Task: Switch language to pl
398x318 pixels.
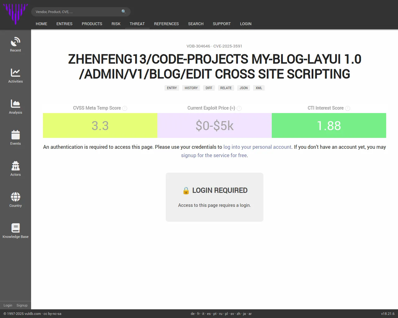Action: tap(226, 314)
